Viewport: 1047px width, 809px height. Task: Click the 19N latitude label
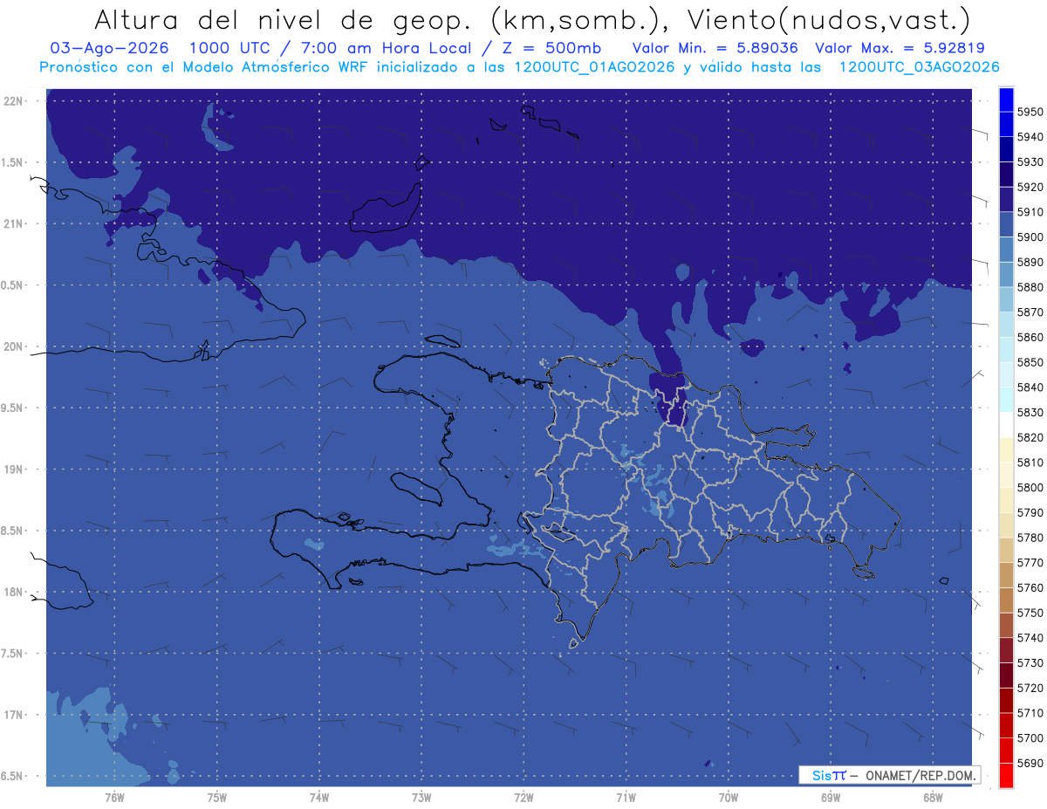13,470
